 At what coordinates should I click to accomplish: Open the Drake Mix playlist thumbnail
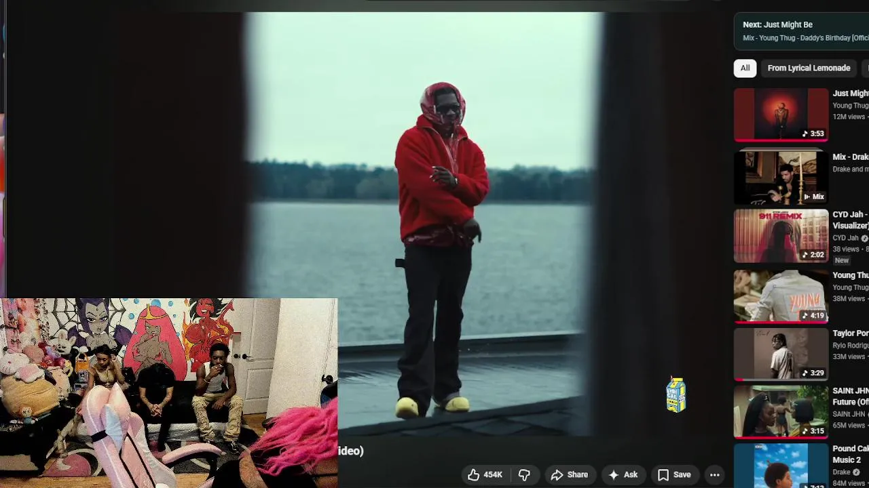pyautogui.click(x=781, y=177)
